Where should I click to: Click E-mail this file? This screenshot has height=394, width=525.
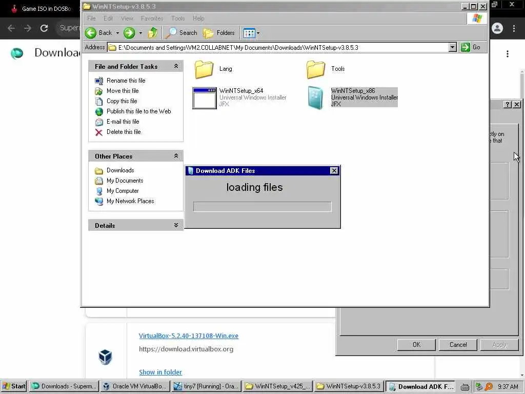123,122
